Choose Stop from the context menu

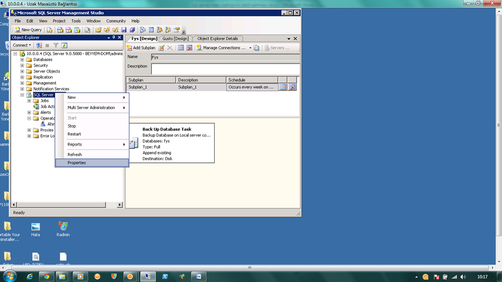(92, 126)
